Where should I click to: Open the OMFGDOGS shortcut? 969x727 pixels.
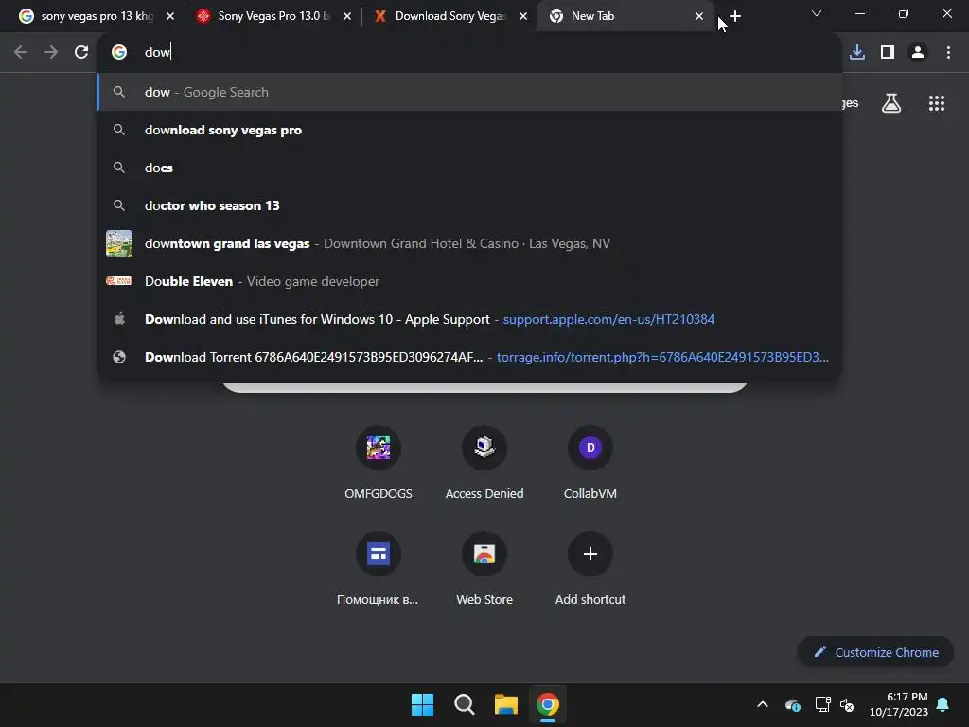point(379,462)
